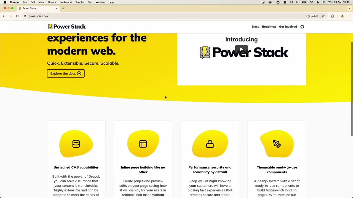This screenshot has width=353, height=198.
Task: Go back with the browser back arrow
Action: 4,16
